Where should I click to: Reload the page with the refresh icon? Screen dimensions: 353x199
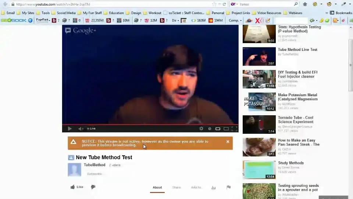click(x=224, y=4)
